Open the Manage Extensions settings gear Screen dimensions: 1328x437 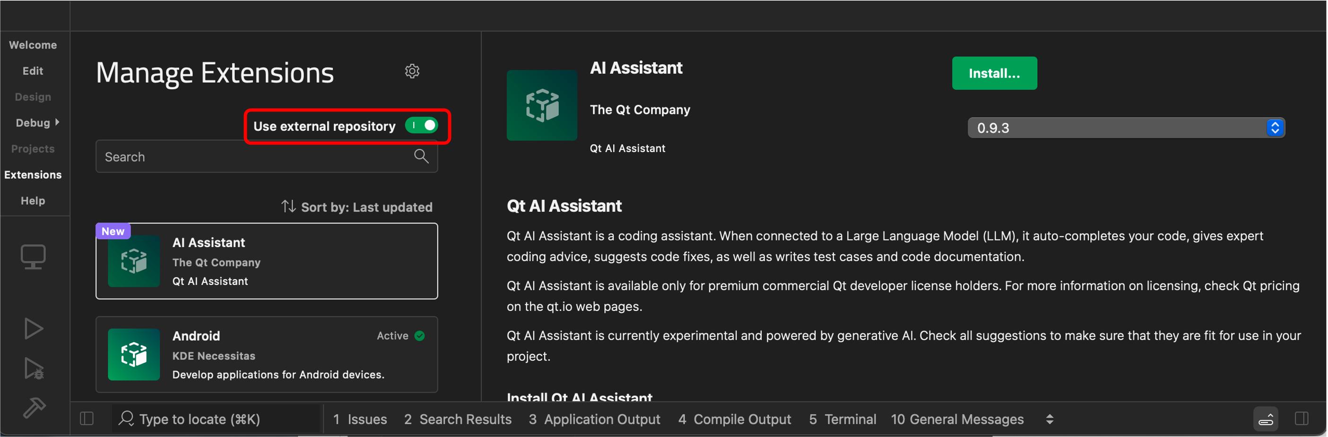point(411,71)
